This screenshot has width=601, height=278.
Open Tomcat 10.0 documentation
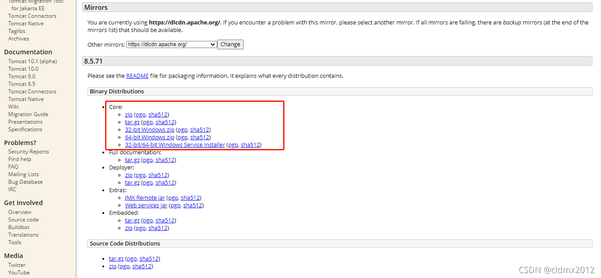tap(23, 69)
